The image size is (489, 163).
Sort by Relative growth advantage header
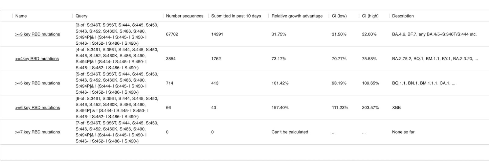297,16
